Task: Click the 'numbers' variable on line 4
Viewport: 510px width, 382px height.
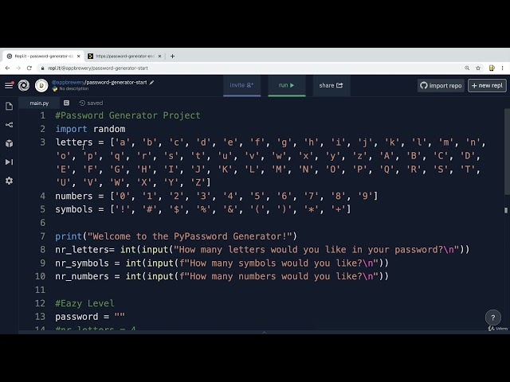Action: click(74, 197)
